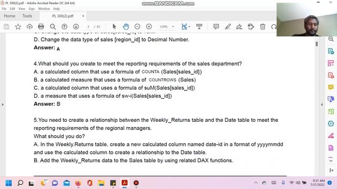Open taskbar Search
Image resolution: width=337 pixels, height=189 pixels.
pyautogui.click(x=20, y=183)
